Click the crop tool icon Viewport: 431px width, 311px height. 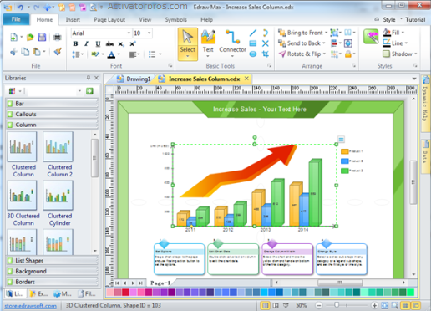click(266, 54)
